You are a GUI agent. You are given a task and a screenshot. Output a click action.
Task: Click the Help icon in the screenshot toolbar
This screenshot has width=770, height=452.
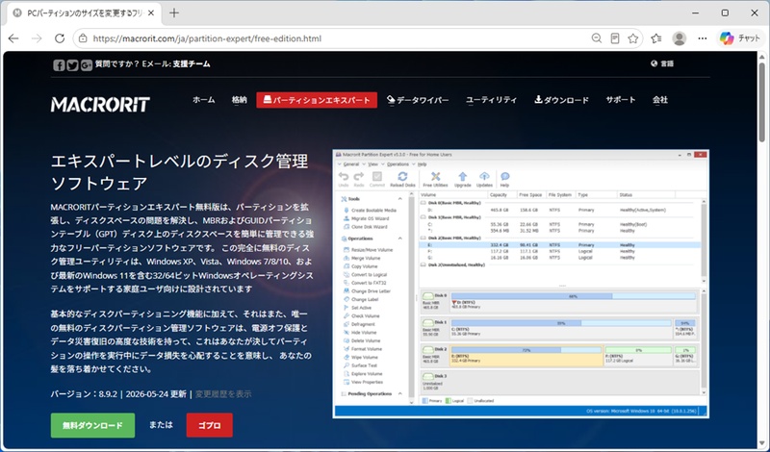(504, 179)
